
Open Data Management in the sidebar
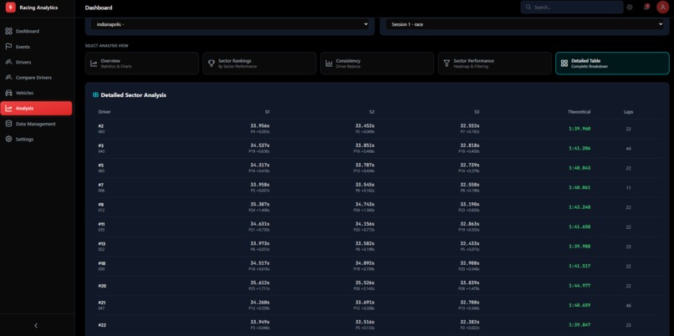point(36,124)
